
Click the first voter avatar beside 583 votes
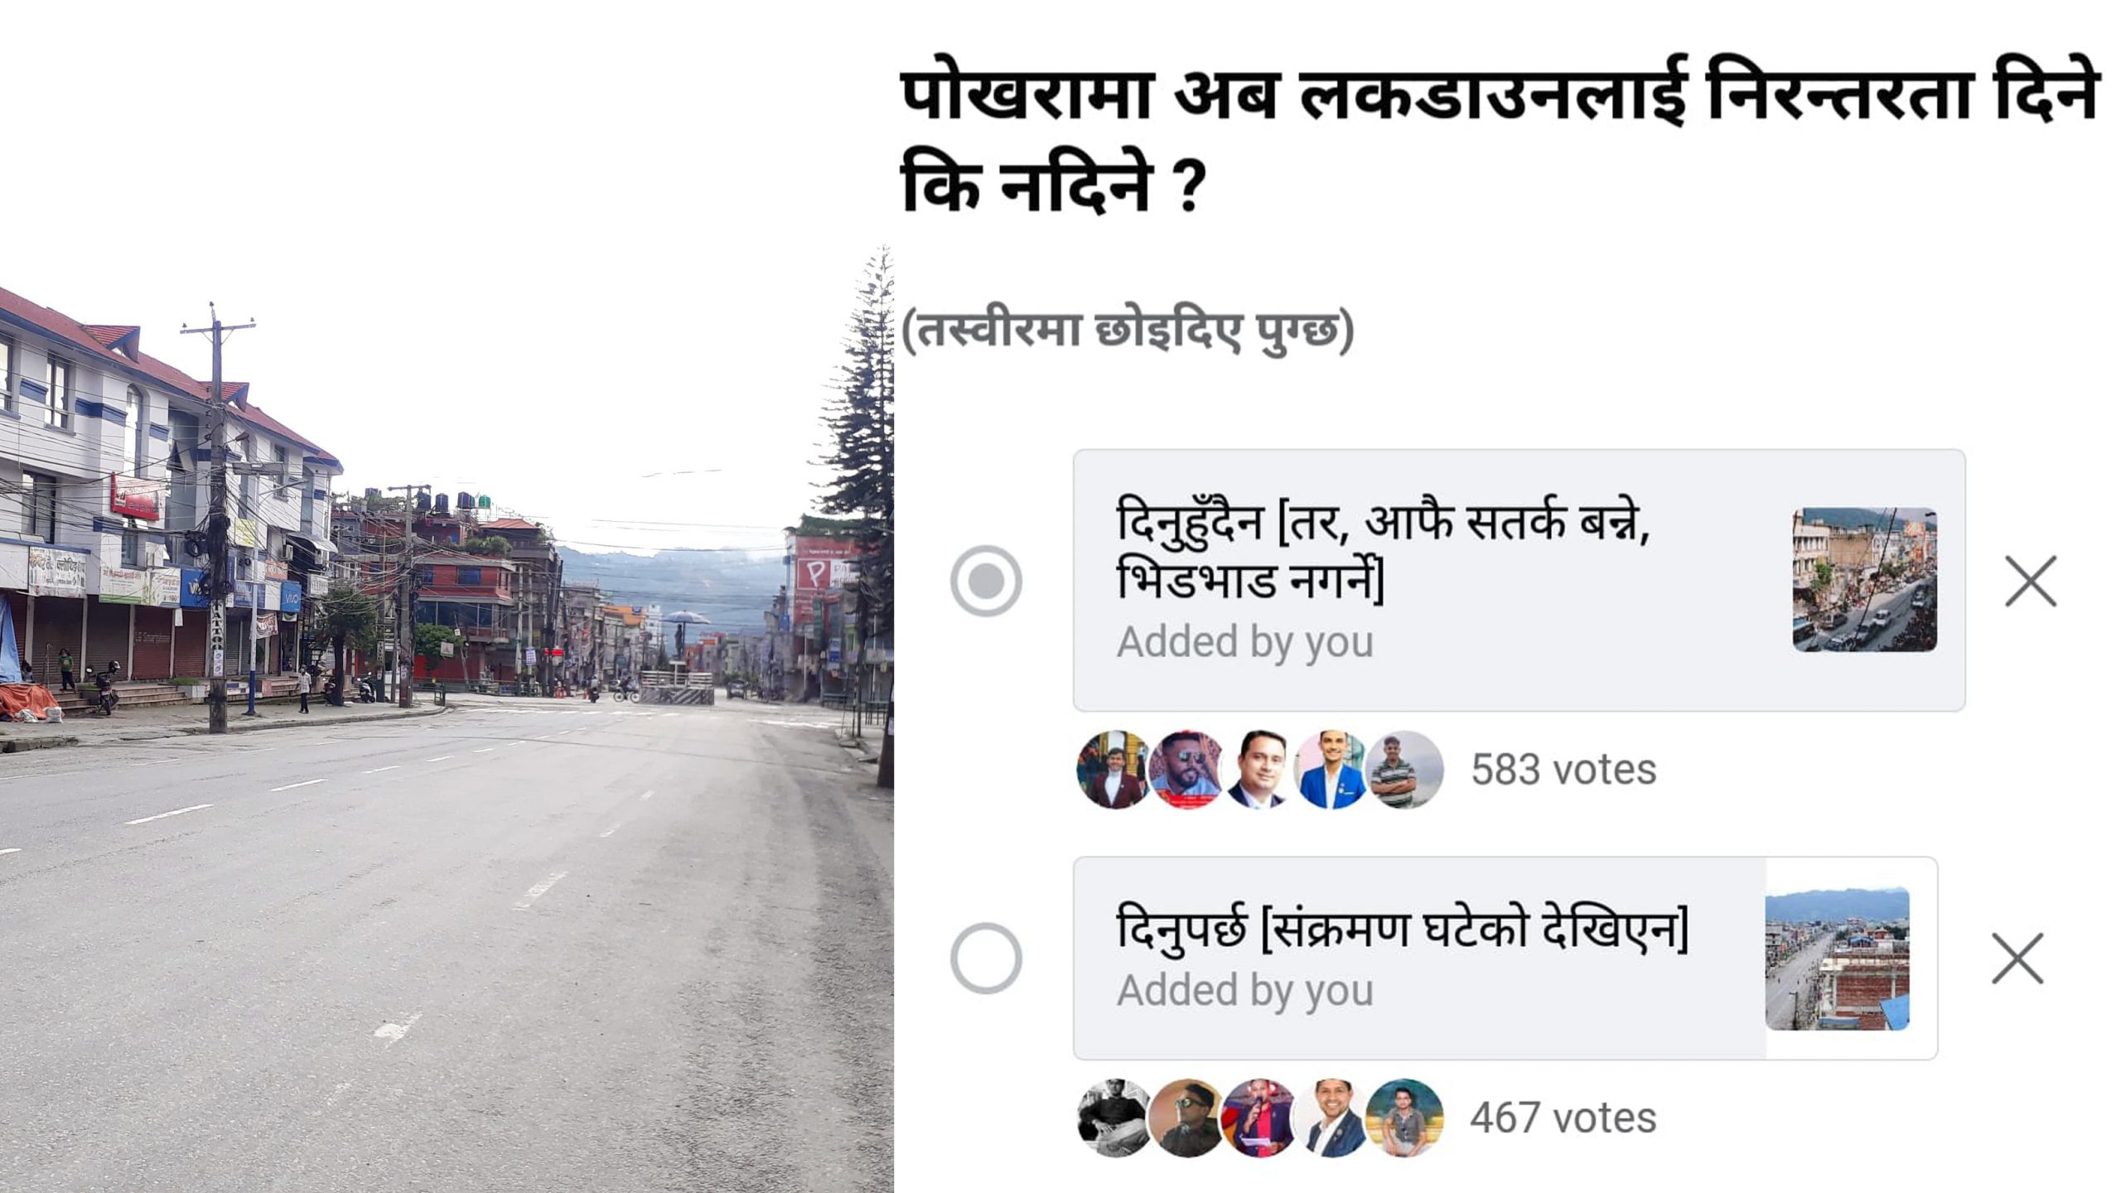(x=1114, y=770)
